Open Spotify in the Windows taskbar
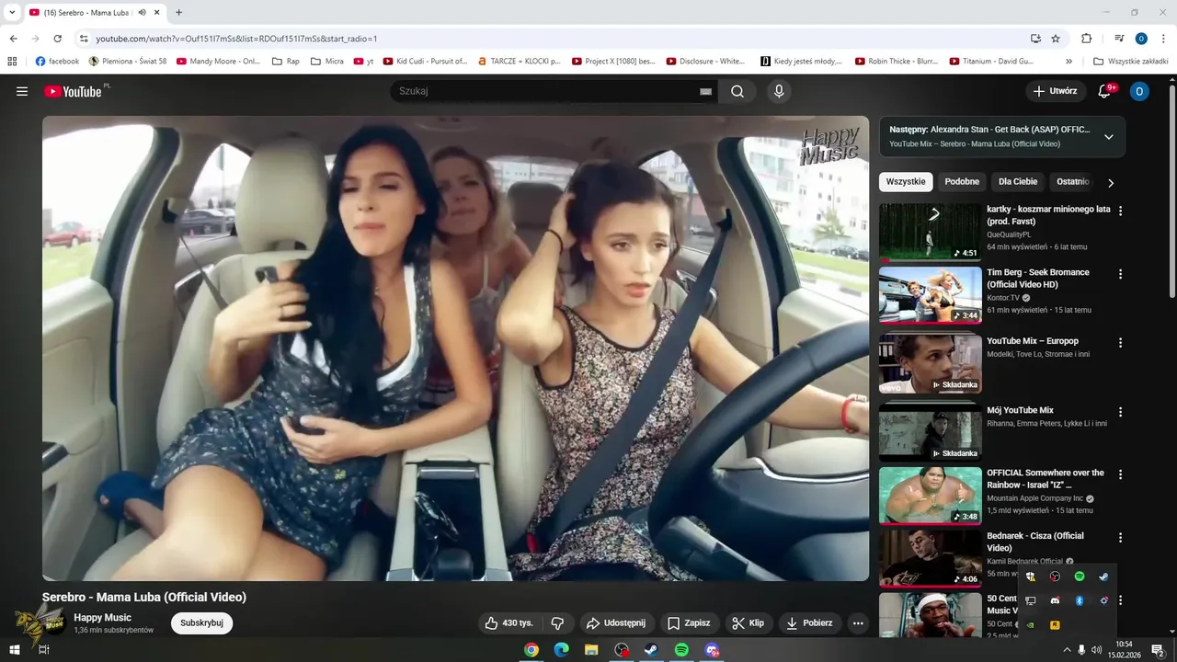The width and height of the screenshot is (1177, 662). (681, 650)
